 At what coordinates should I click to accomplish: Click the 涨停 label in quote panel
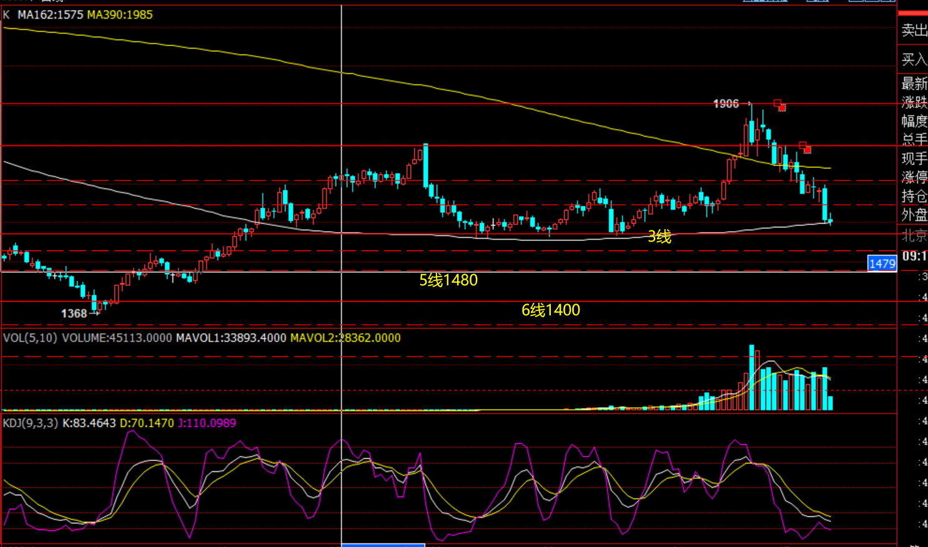914,177
